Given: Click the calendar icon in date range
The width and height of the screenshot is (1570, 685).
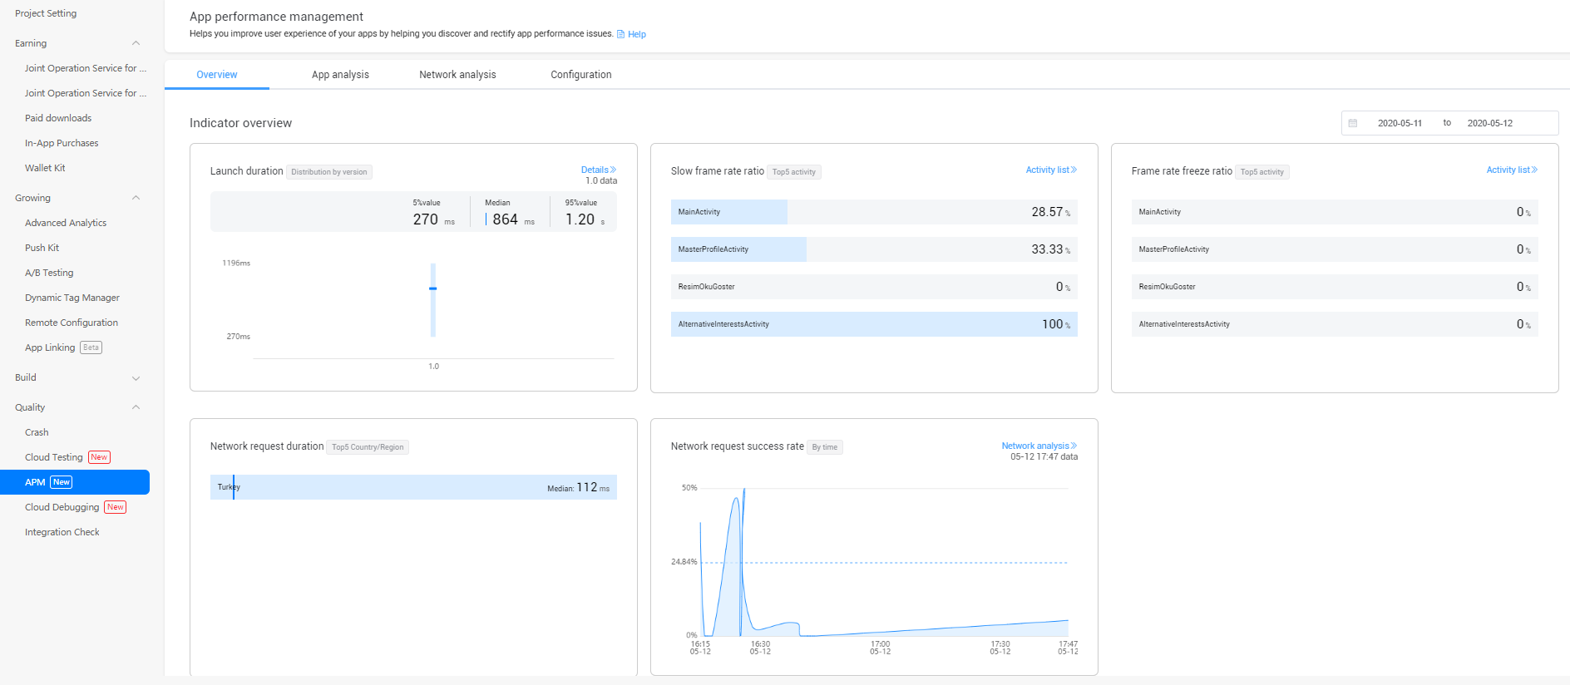Looking at the screenshot, I should click(x=1353, y=123).
